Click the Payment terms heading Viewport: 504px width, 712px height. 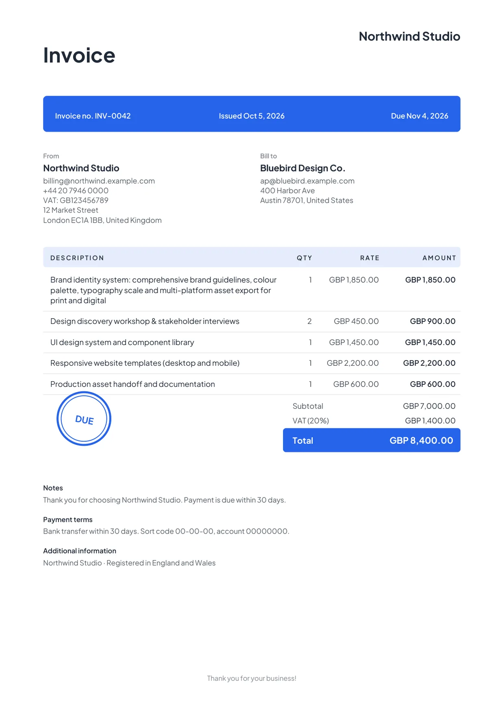68,520
